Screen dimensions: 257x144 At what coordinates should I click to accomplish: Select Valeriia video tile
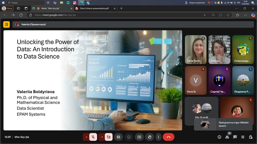click(x=219, y=50)
